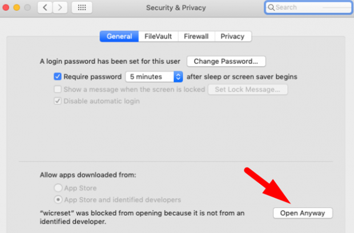Click the gray disabled zoom window button

[x=27, y=7]
